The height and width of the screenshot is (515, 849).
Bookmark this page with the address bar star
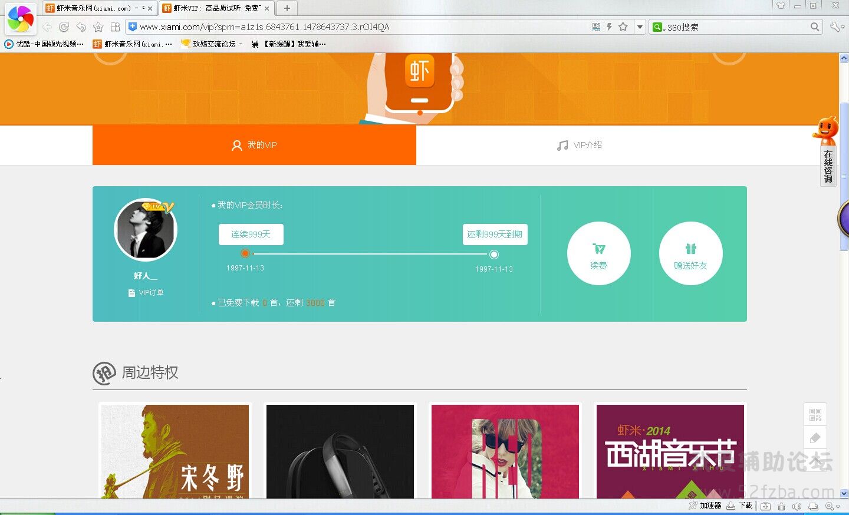[623, 27]
